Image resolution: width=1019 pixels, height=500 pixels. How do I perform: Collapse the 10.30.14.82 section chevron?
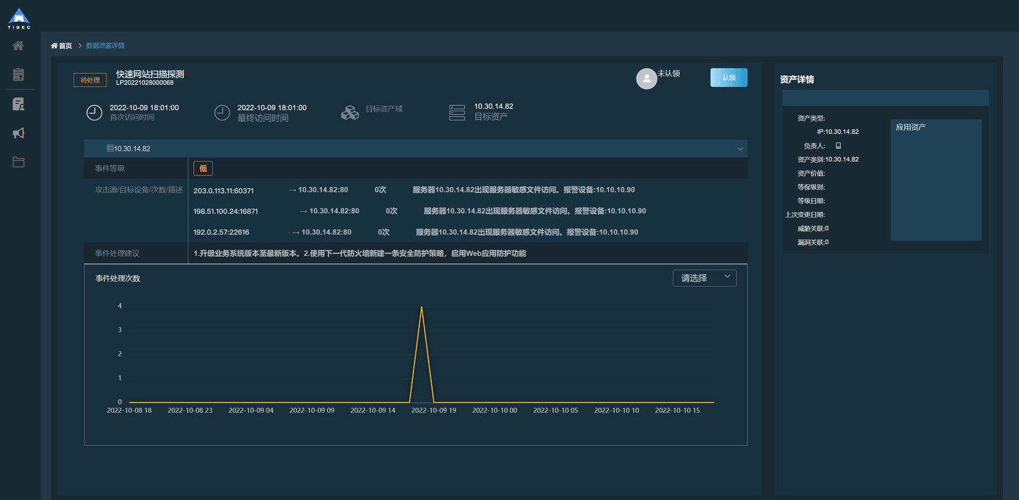740,149
